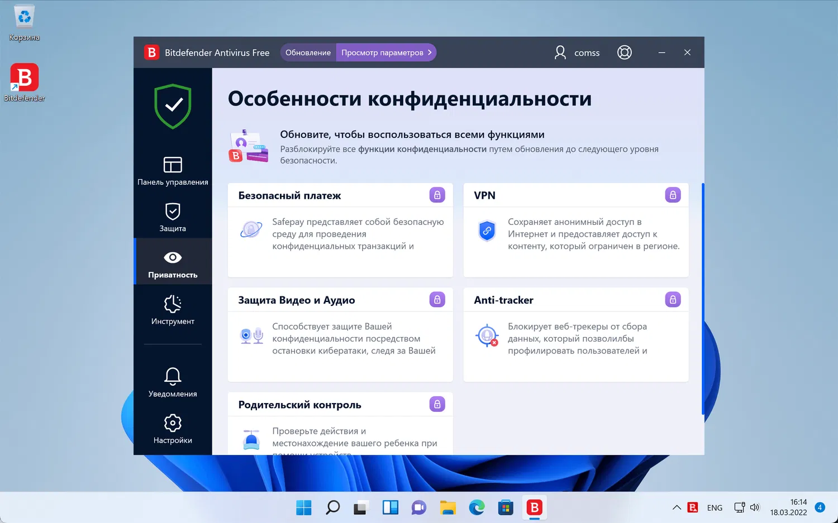Open volume control in system tray

tap(755, 507)
